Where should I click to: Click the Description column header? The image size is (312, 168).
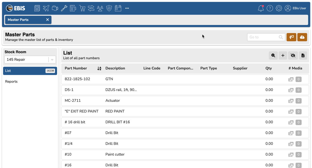pos(115,68)
